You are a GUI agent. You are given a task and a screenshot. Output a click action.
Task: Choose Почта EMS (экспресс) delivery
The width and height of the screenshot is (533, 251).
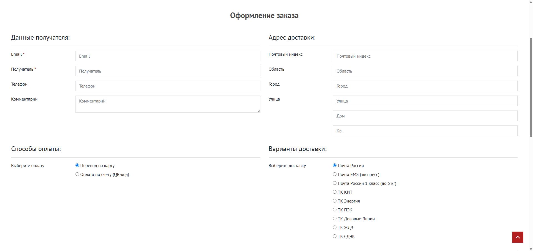tap(335, 174)
